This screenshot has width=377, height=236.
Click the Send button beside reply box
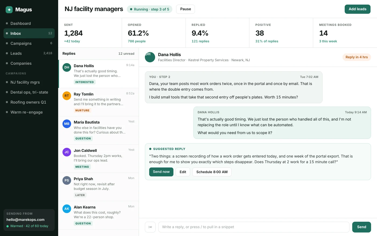point(362,227)
